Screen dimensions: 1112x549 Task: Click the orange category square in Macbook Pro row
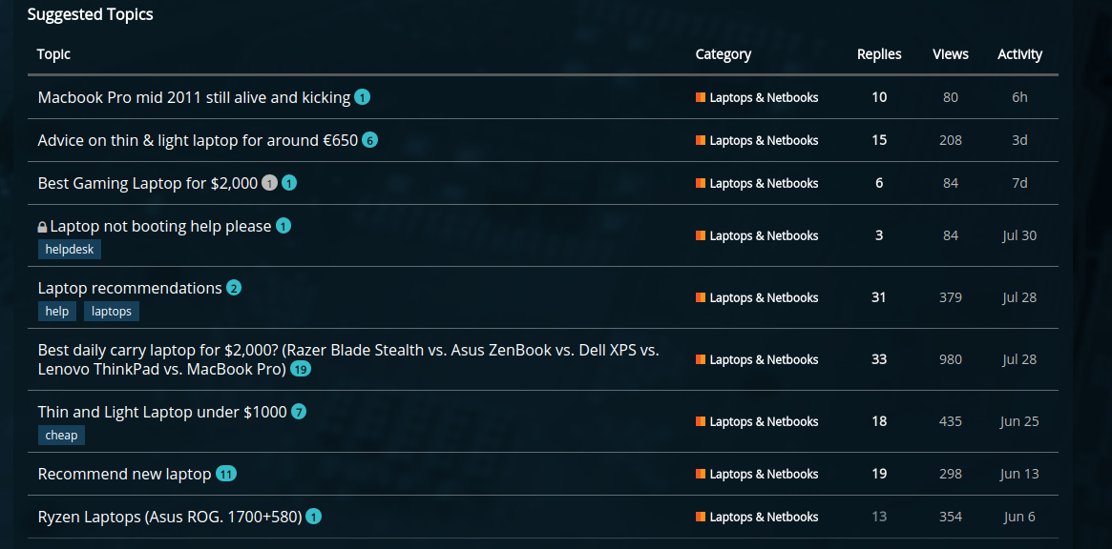pos(701,97)
